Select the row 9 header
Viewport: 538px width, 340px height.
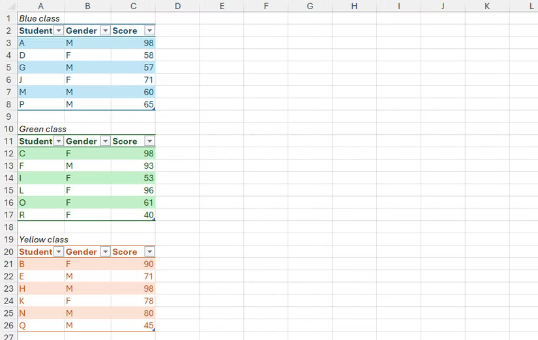click(x=8, y=117)
